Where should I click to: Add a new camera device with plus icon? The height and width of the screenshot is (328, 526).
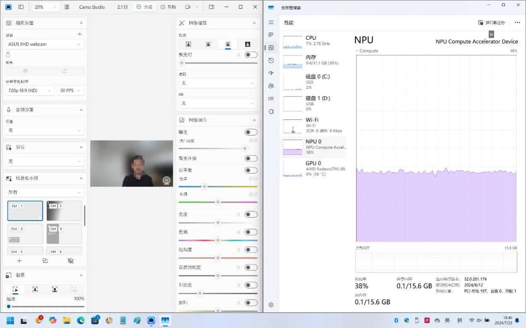(80, 34)
